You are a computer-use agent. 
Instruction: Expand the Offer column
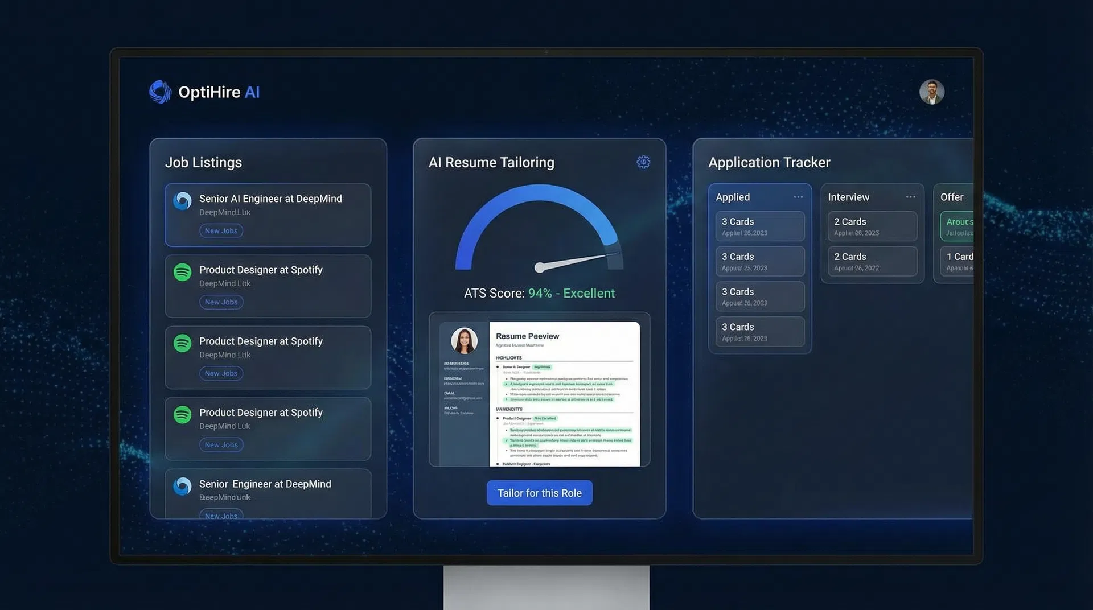[x=951, y=197]
